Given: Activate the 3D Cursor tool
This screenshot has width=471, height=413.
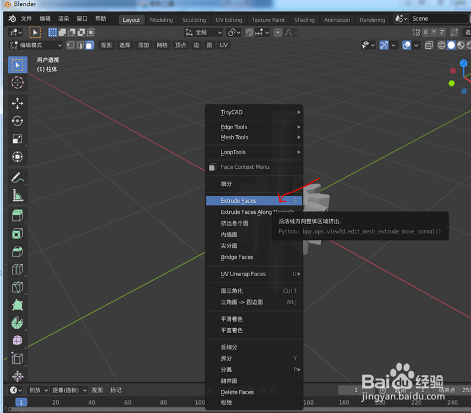Looking at the screenshot, I should tap(17, 82).
